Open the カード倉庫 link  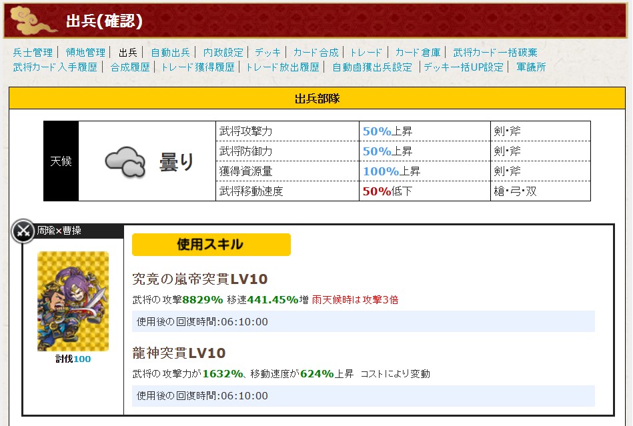418,52
